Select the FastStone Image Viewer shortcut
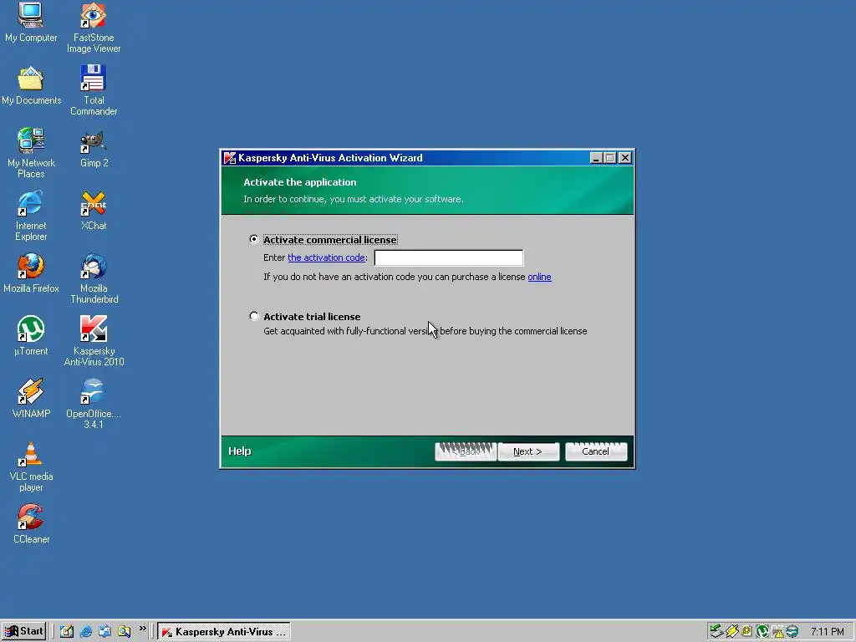 point(94,28)
